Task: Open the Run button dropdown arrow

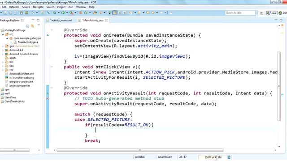Action: tap(67, 13)
